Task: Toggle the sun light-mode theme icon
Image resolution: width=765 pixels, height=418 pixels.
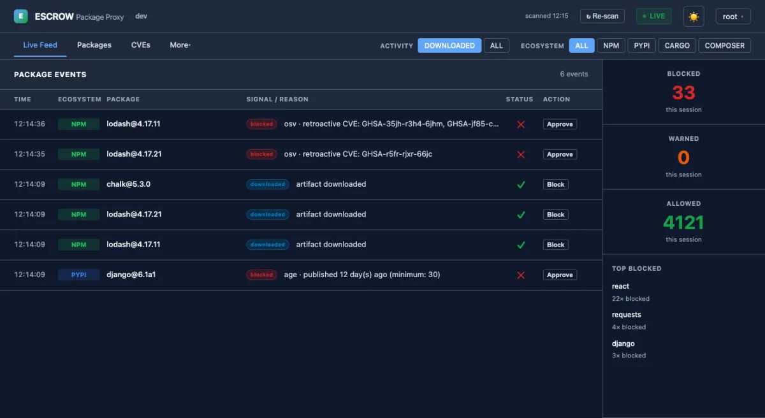Action: point(694,17)
